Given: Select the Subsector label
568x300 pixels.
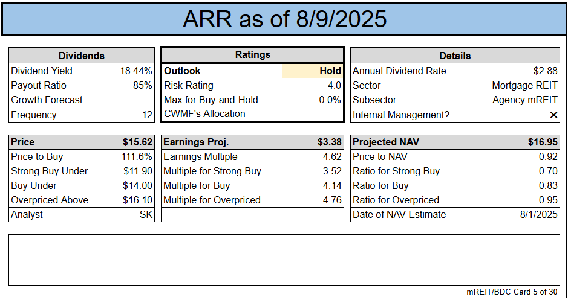Looking at the screenshot, I should click(374, 100).
